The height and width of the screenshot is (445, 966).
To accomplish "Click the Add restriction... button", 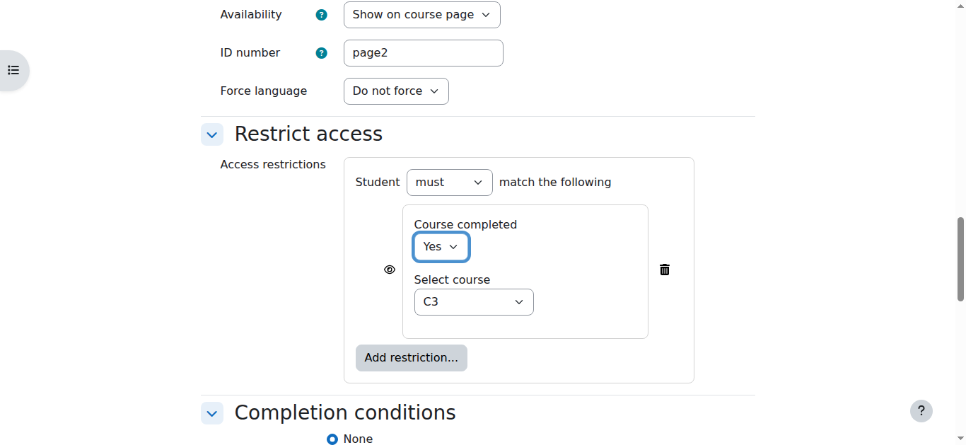I will [x=412, y=358].
